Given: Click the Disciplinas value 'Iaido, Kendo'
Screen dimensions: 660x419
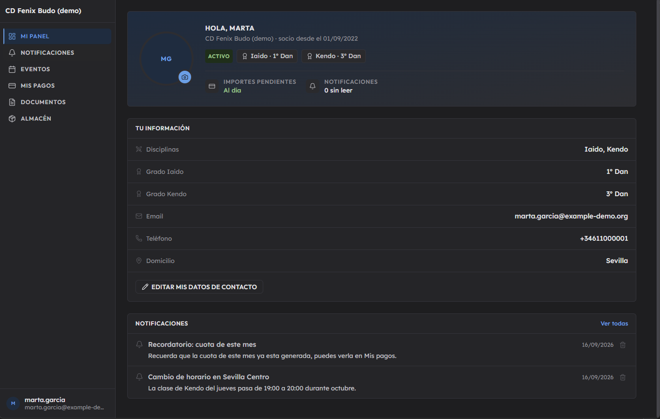Looking at the screenshot, I should point(606,150).
